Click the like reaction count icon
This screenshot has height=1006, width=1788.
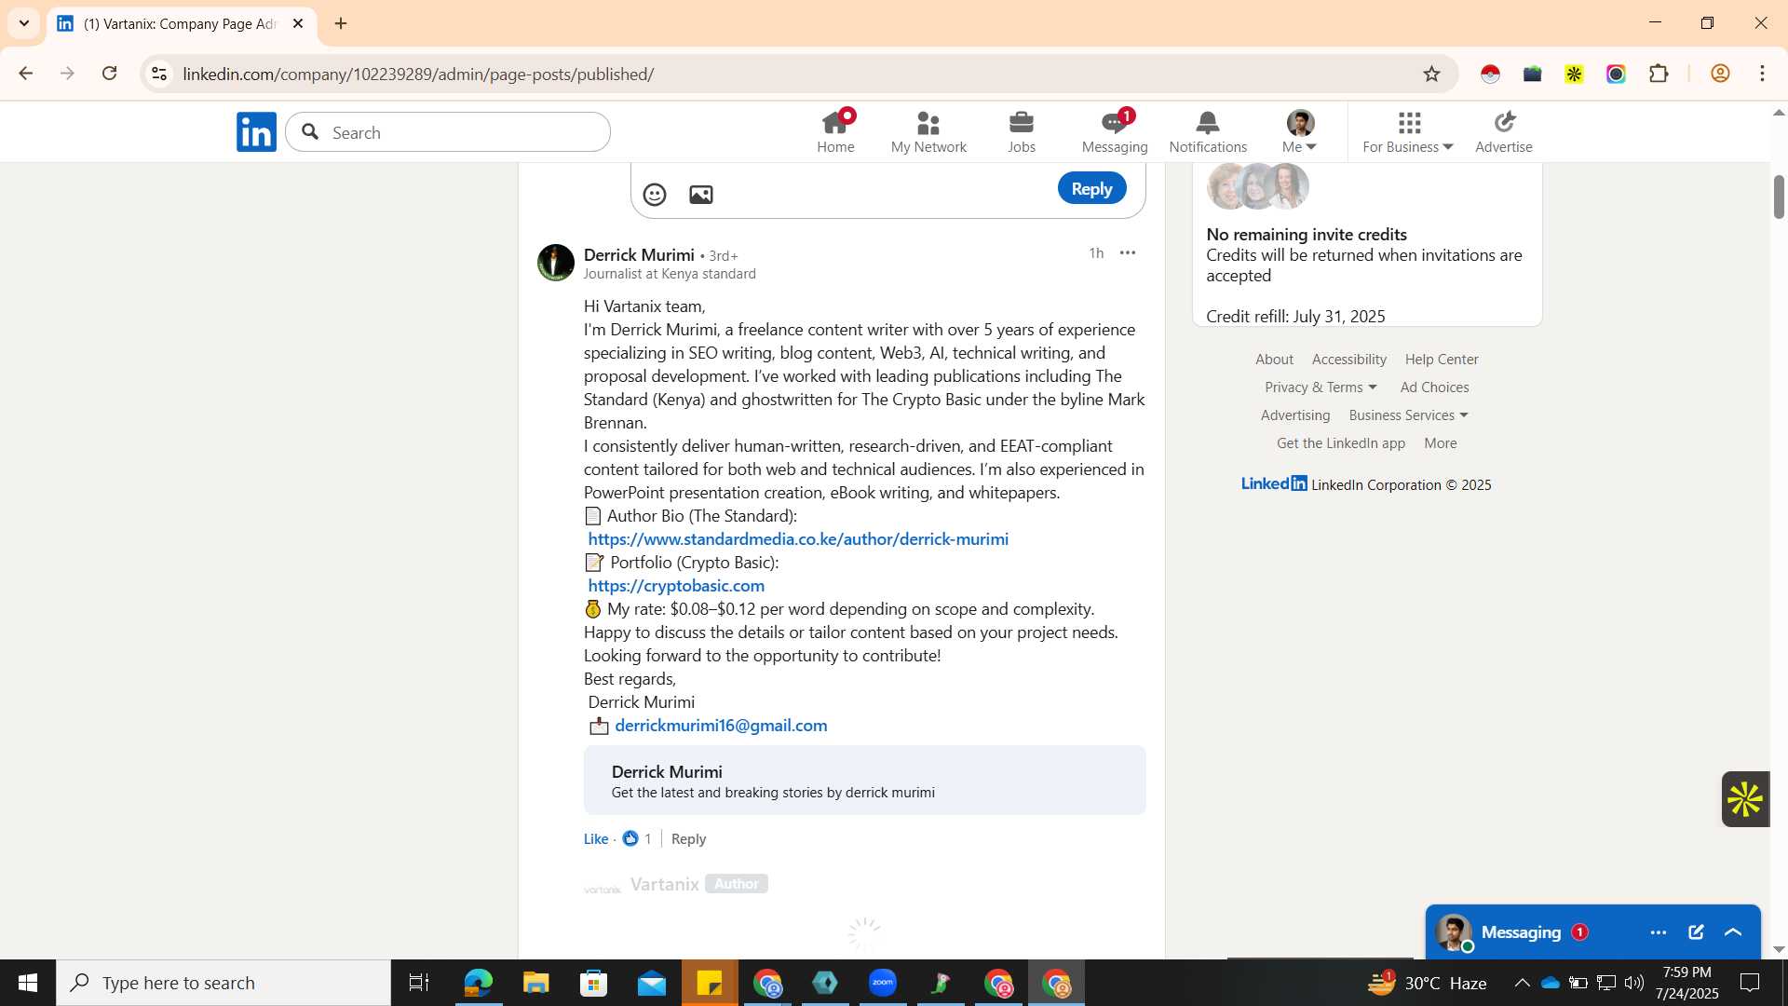tap(630, 838)
